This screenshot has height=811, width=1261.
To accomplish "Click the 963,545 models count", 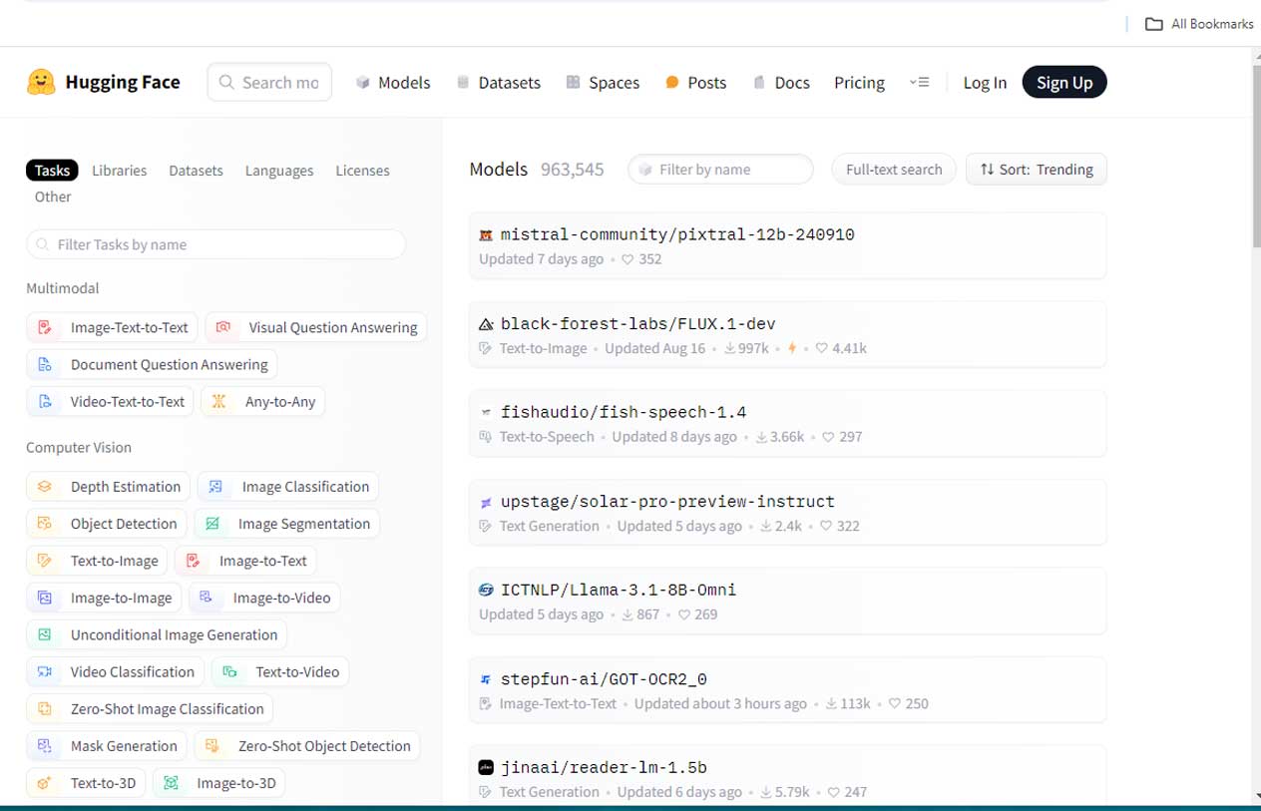I will (572, 170).
